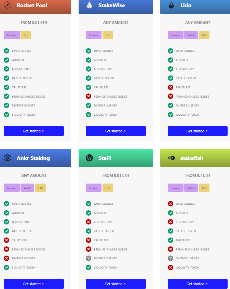Click Get started under StaFi
Screen dimensions: 230x289
(116, 284)
